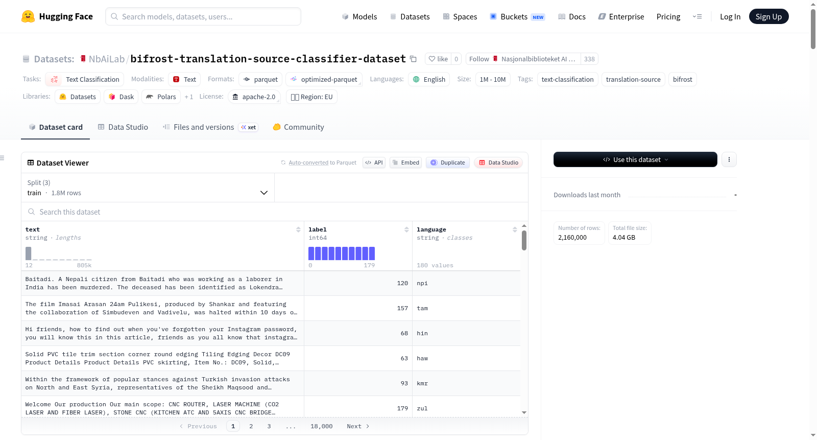Click the translation-source tag
The height and width of the screenshot is (440, 817).
pos(633,79)
